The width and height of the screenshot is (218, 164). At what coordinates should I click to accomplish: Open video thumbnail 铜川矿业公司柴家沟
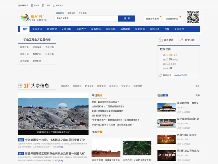tap(167, 155)
